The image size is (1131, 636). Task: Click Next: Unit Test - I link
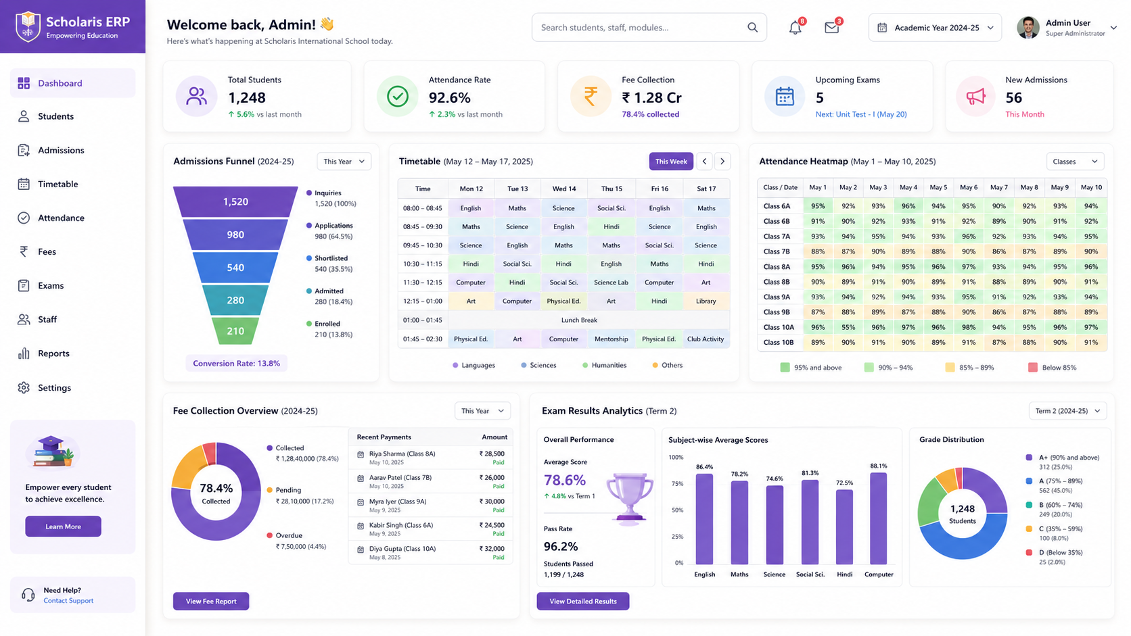click(x=861, y=114)
